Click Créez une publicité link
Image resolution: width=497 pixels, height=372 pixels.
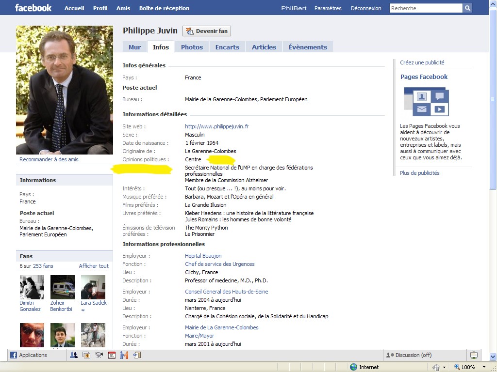click(x=422, y=62)
